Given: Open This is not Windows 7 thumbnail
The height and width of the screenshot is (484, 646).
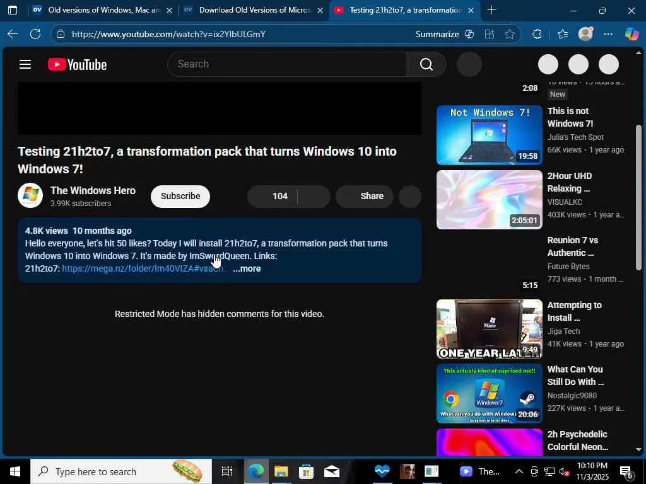Looking at the screenshot, I should [490, 135].
